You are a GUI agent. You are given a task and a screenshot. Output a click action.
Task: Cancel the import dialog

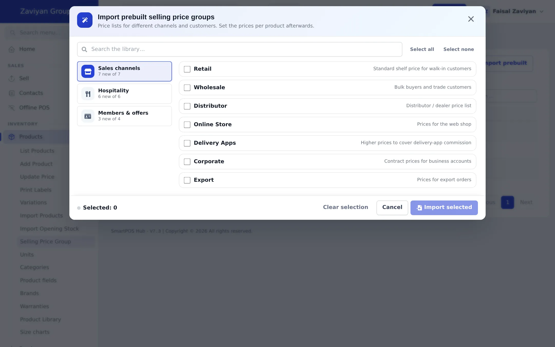[x=392, y=208]
